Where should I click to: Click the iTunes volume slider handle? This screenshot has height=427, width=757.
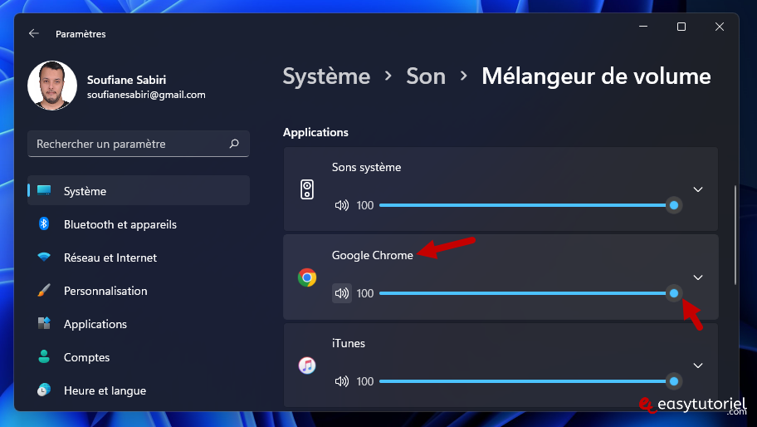coord(673,381)
